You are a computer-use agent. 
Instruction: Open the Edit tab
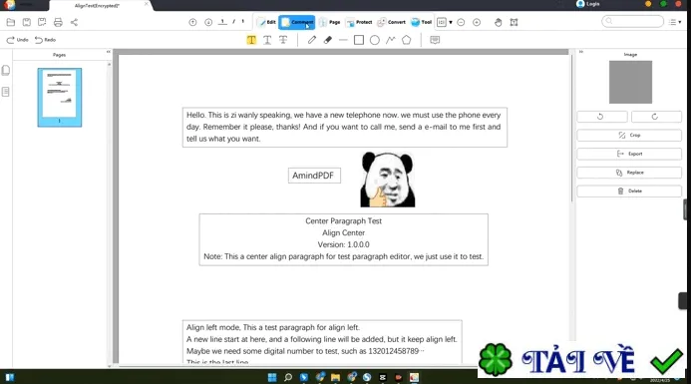point(266,22)
